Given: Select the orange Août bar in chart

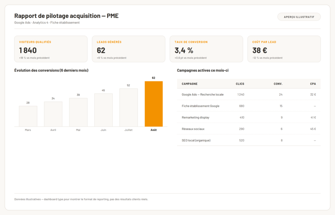Looking at the screenshot, I should (x=154, y=104).
